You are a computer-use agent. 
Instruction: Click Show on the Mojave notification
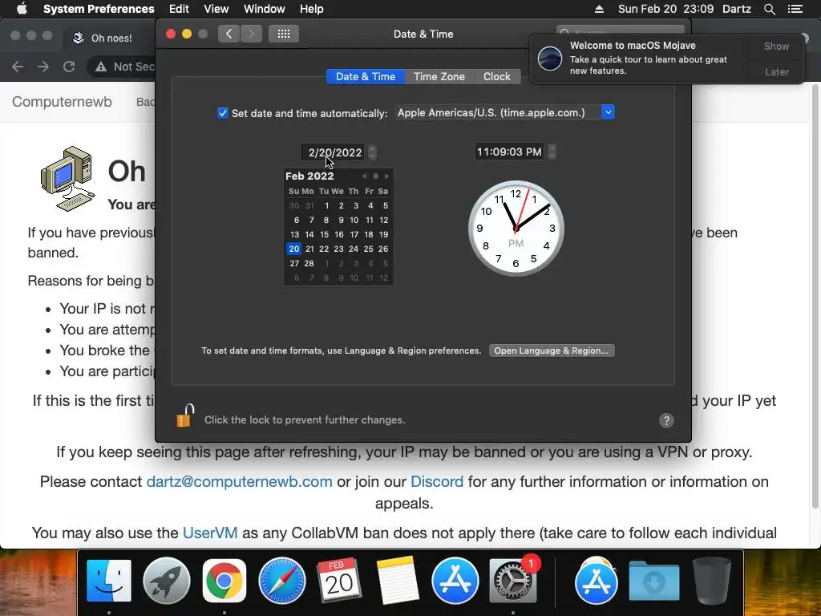tap(776, 46)
